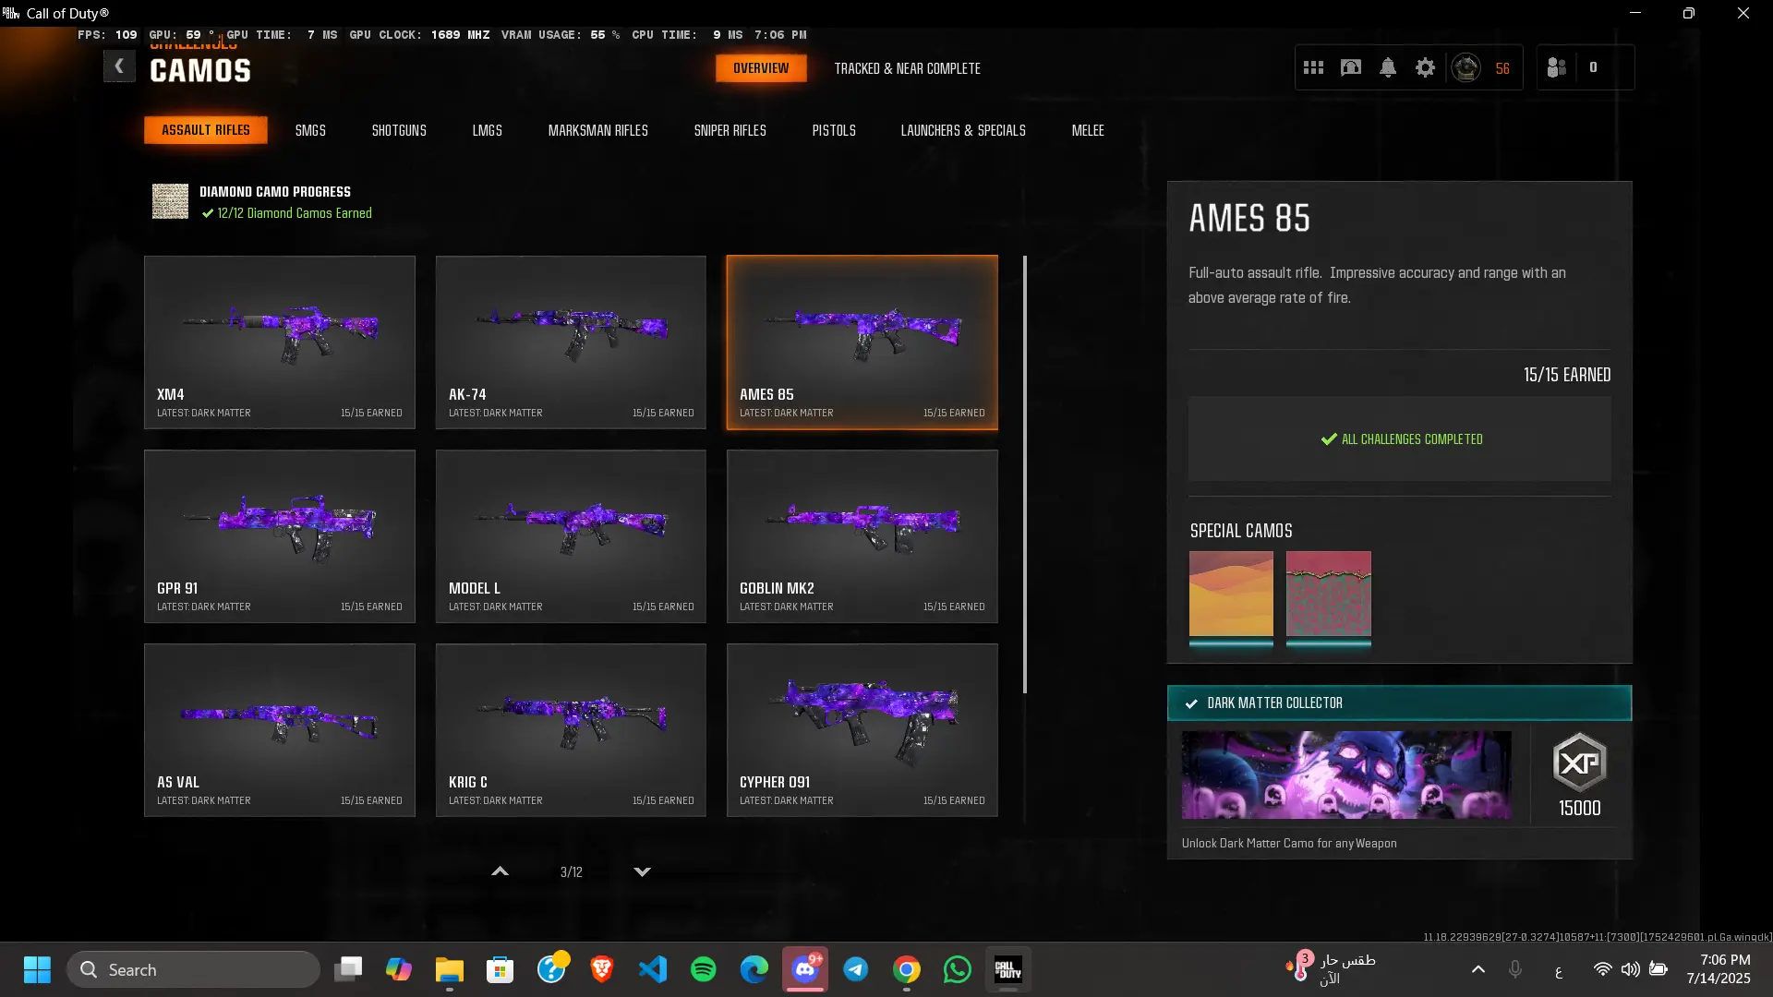Open the notifications bell icon

(x=1388, y=67)
